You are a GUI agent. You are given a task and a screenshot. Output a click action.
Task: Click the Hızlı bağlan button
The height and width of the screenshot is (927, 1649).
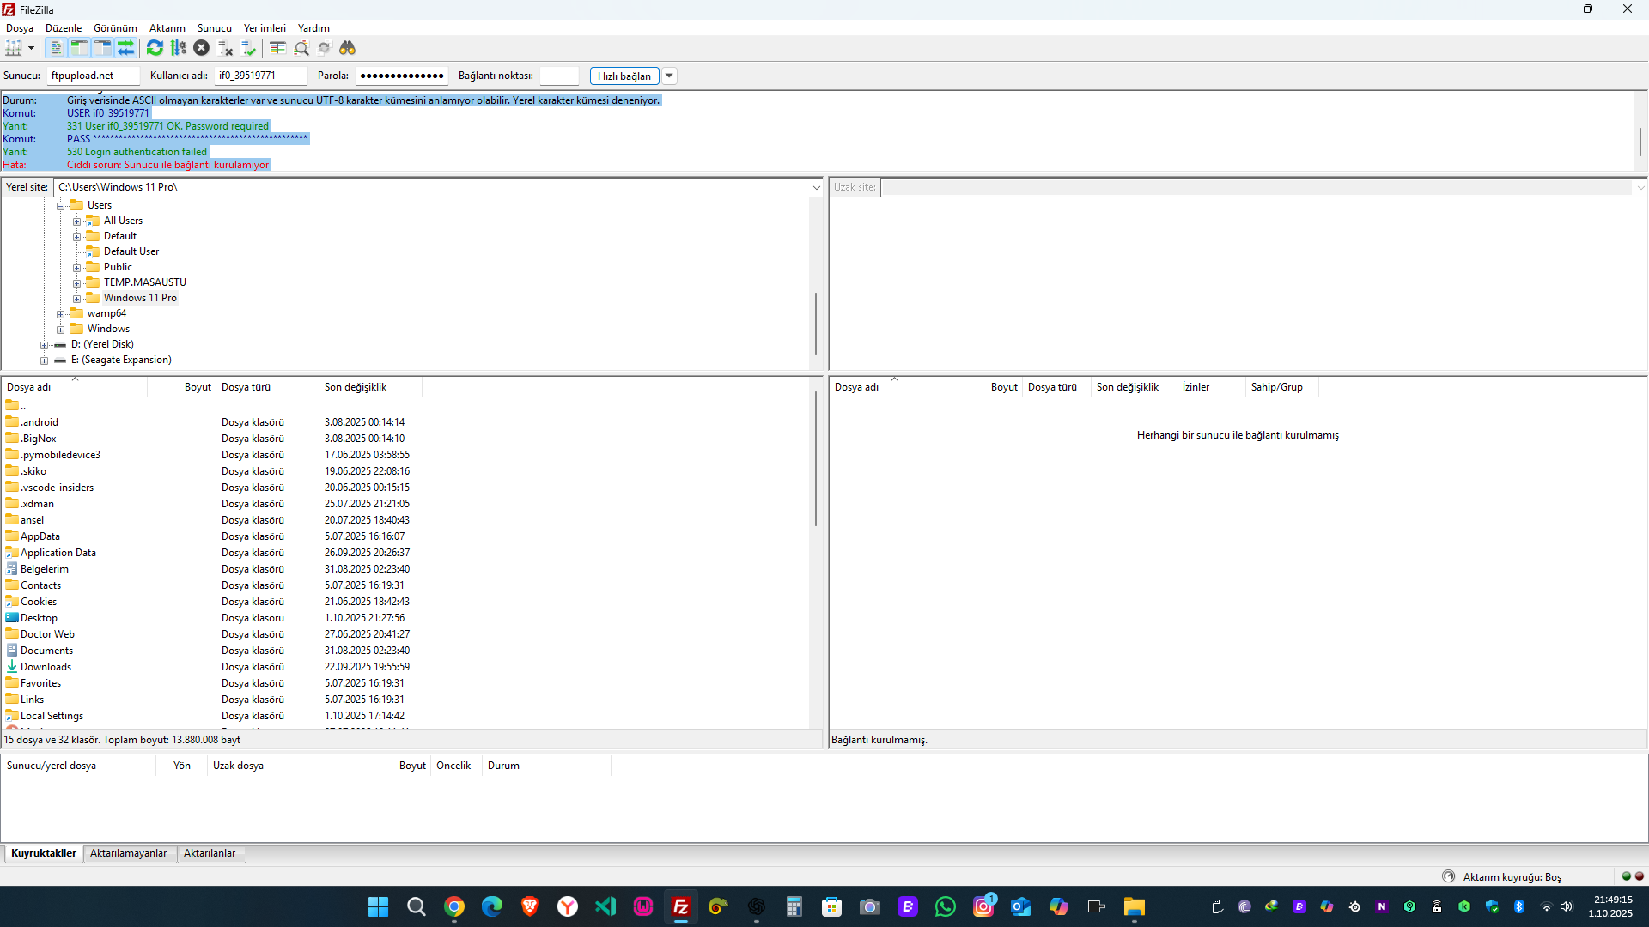pyautogui.click(x=624, y=76)
